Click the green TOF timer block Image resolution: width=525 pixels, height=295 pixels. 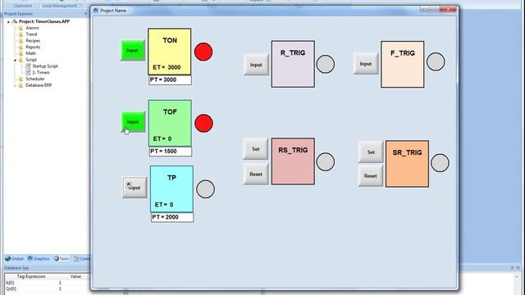tap(170, 123)
